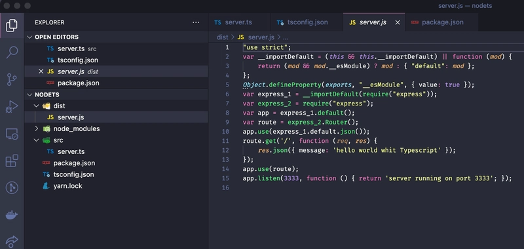Screen dimensions: 524x249
Task: Close the server.js editor tab
Action: (x=398, y=22)
